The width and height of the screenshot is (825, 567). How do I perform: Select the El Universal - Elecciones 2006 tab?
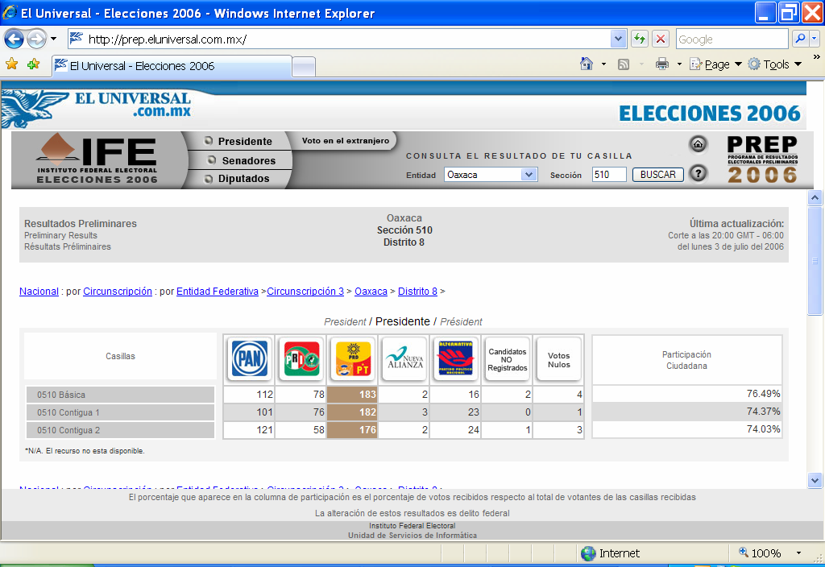coord(171,66)
